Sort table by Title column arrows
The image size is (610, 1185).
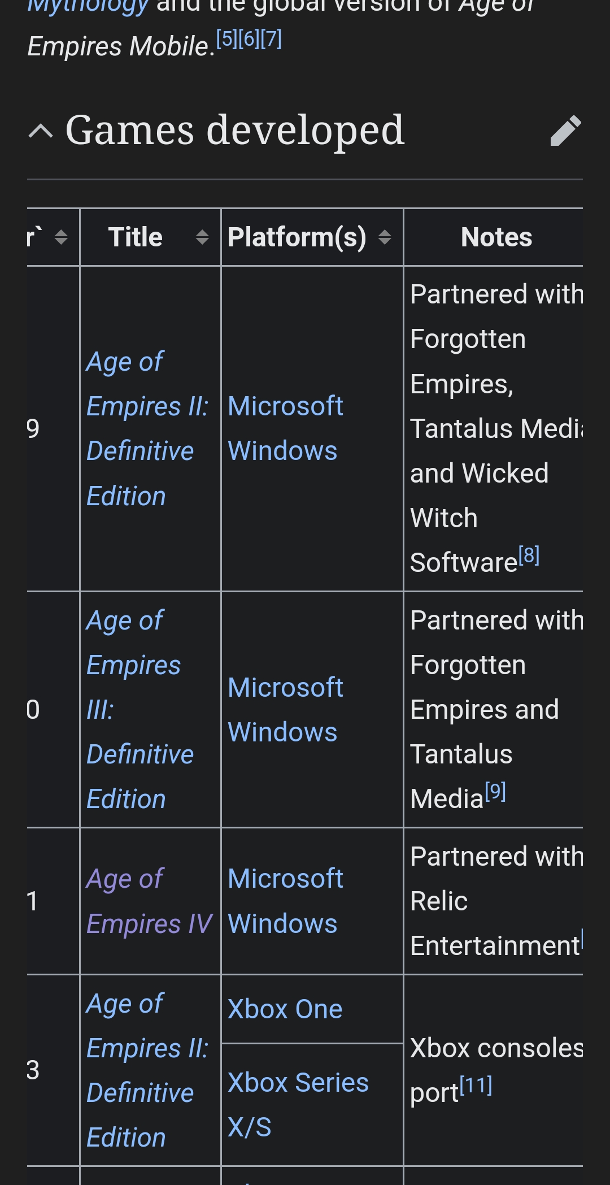pyautogui.click(x=202, y=237)
